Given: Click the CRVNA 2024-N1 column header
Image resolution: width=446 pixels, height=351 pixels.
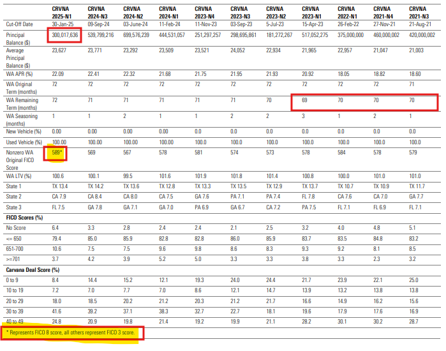Looking at the screenshot, I should (x=168, y=13).
